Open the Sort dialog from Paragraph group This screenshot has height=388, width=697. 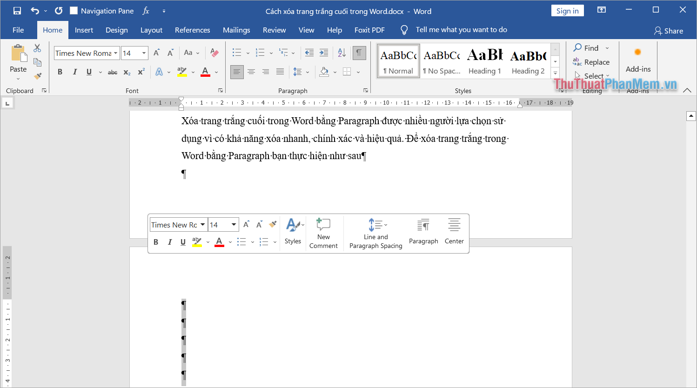point(342,53)
